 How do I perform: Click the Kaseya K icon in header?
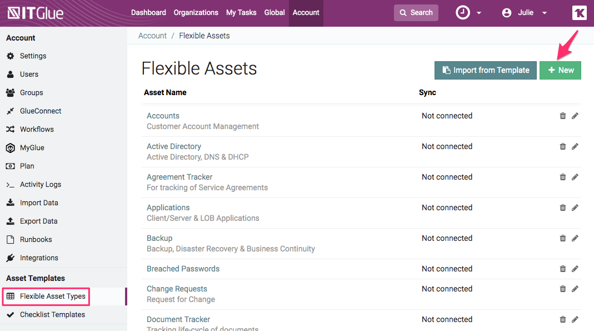pos(579,13)
